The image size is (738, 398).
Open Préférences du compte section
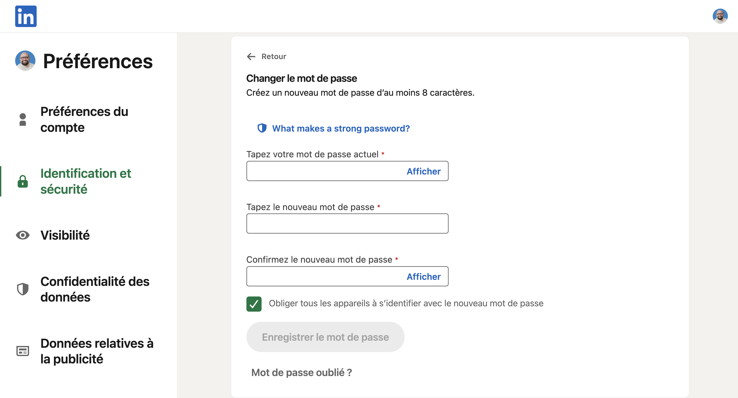pyautogui.click(x=84, y=119)
